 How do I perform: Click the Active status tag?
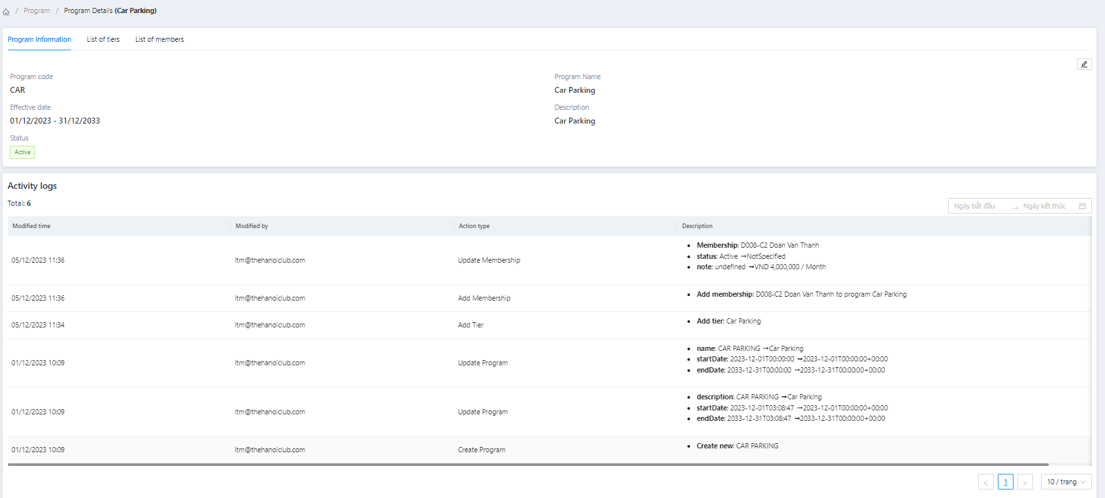(22, 152)
